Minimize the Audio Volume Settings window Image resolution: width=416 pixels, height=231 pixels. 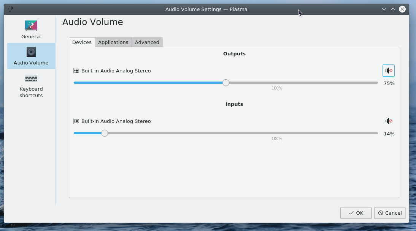click(x=384, y=9)
